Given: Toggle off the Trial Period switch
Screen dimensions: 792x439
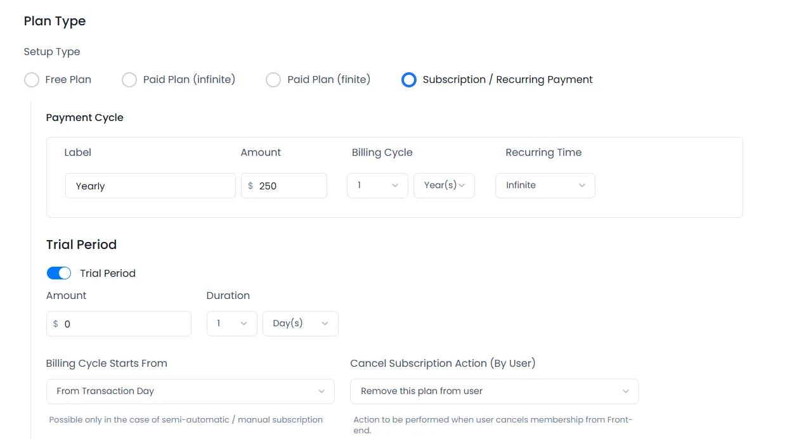Looking at the screenshot, I should pos(59,272).
